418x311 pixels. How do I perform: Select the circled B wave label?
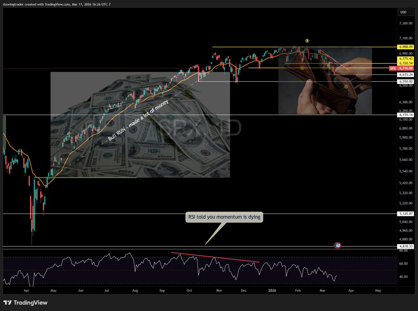[x=307, y=41]
